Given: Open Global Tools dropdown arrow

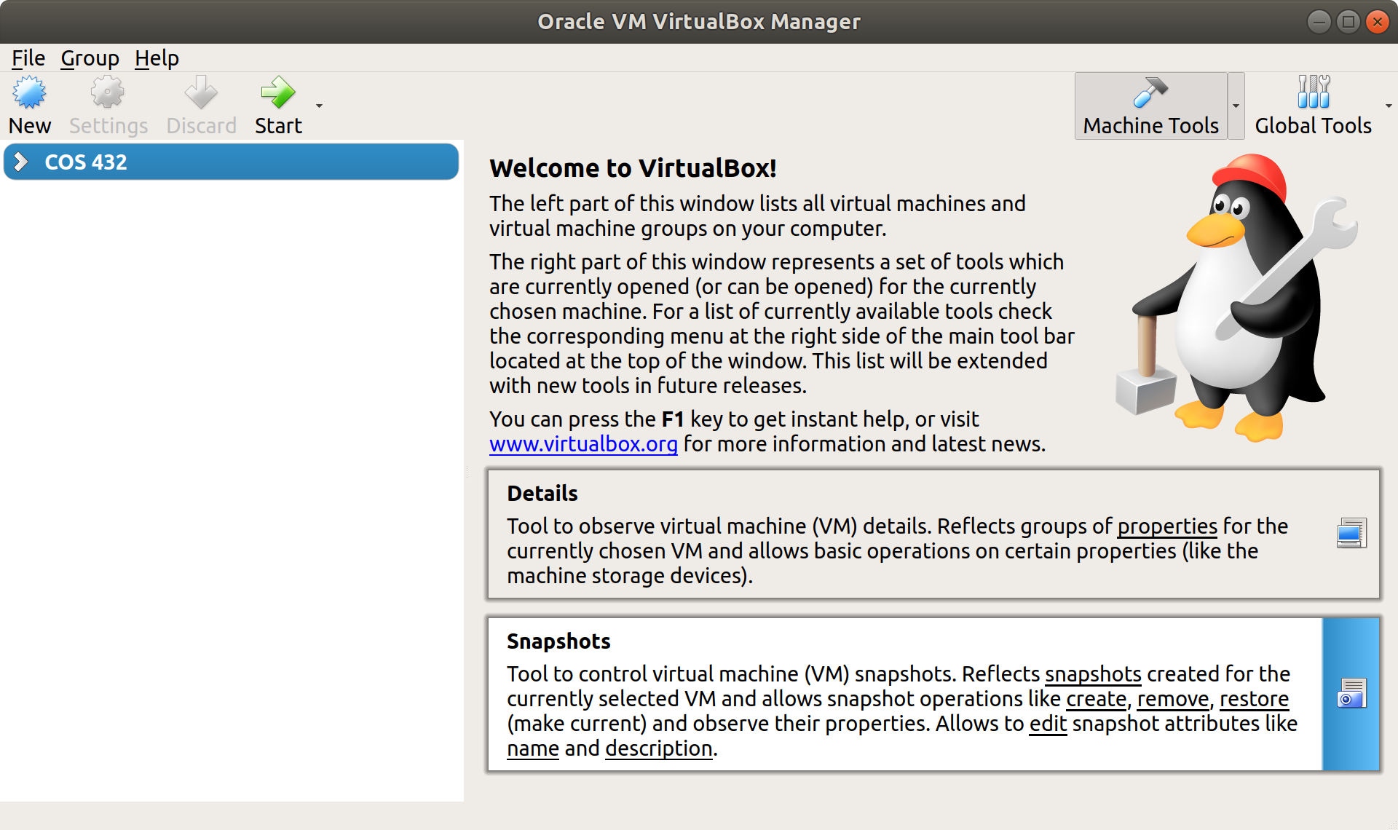Looking at the screenshot, I should [x=1389, y=106].
